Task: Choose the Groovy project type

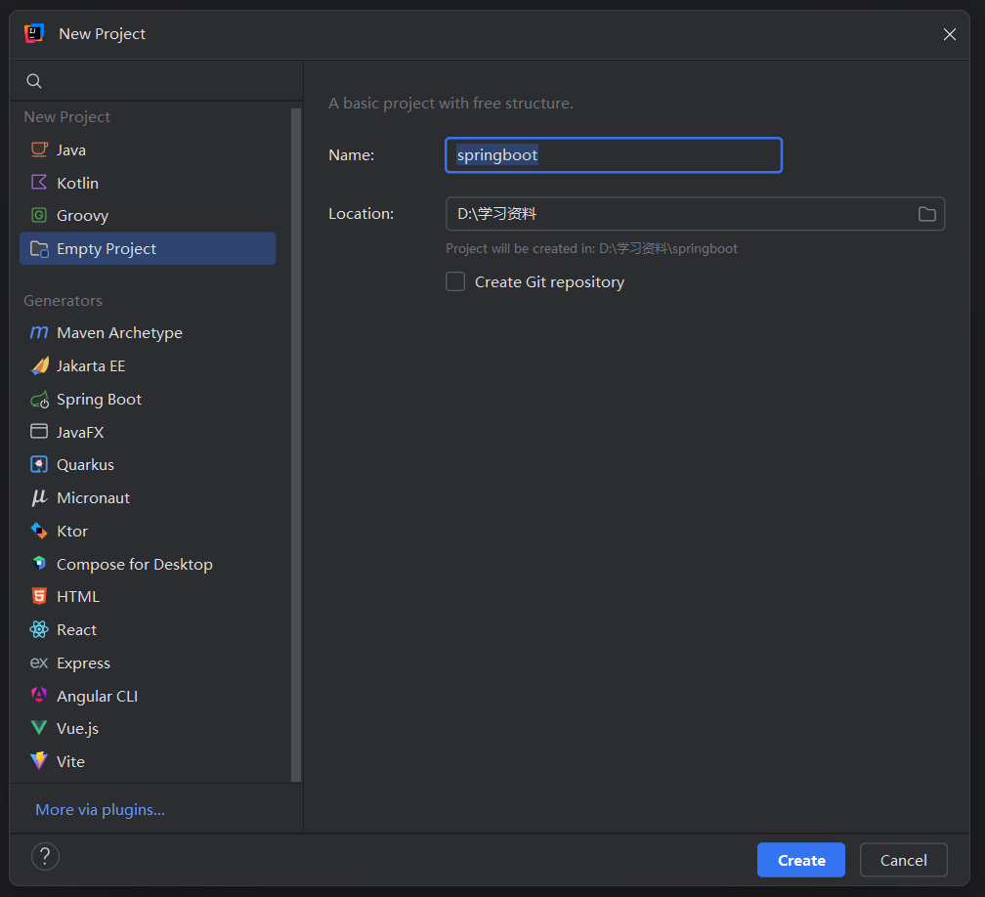Action: pyautogui.click(x=148, y=215)
